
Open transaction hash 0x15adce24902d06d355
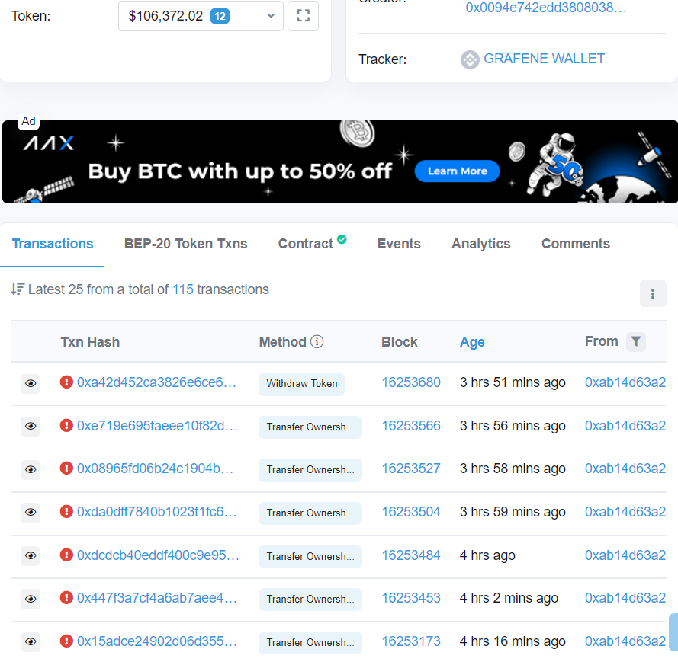pos(157,641)
